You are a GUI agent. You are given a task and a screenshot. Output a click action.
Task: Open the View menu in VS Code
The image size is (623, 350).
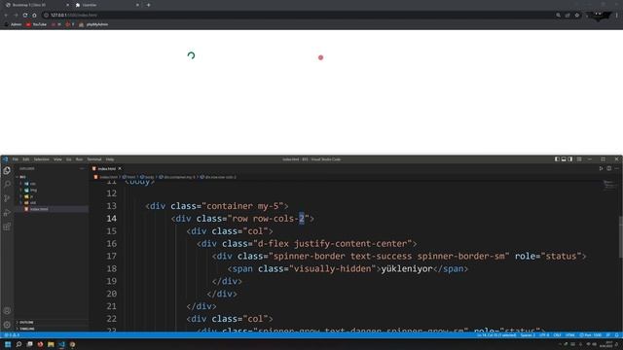57,159
